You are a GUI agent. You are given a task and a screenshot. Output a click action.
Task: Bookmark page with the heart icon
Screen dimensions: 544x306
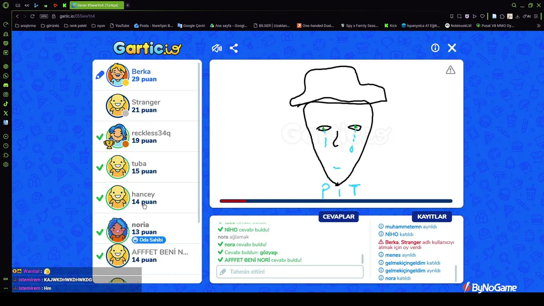[x=482, y=16]
